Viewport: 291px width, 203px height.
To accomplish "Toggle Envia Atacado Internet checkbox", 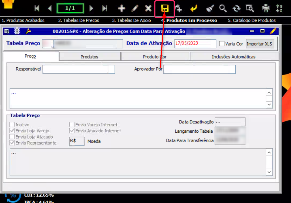I will [x=72, y=130].
